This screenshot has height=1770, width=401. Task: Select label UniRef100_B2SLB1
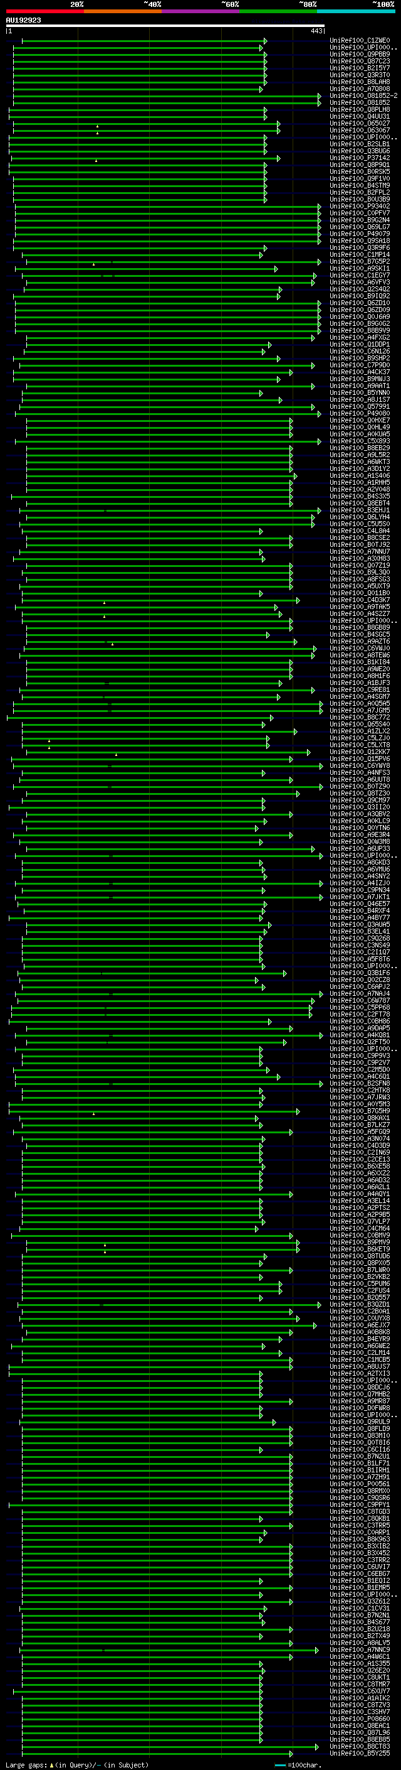pos(360,144)
